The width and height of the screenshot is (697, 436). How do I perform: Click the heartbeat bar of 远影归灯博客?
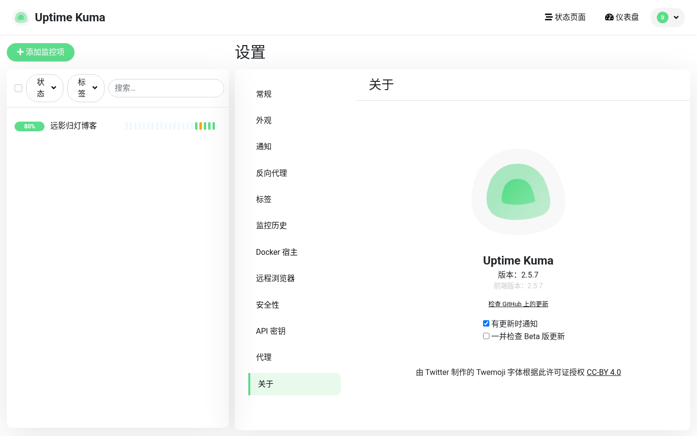(170, 126)
